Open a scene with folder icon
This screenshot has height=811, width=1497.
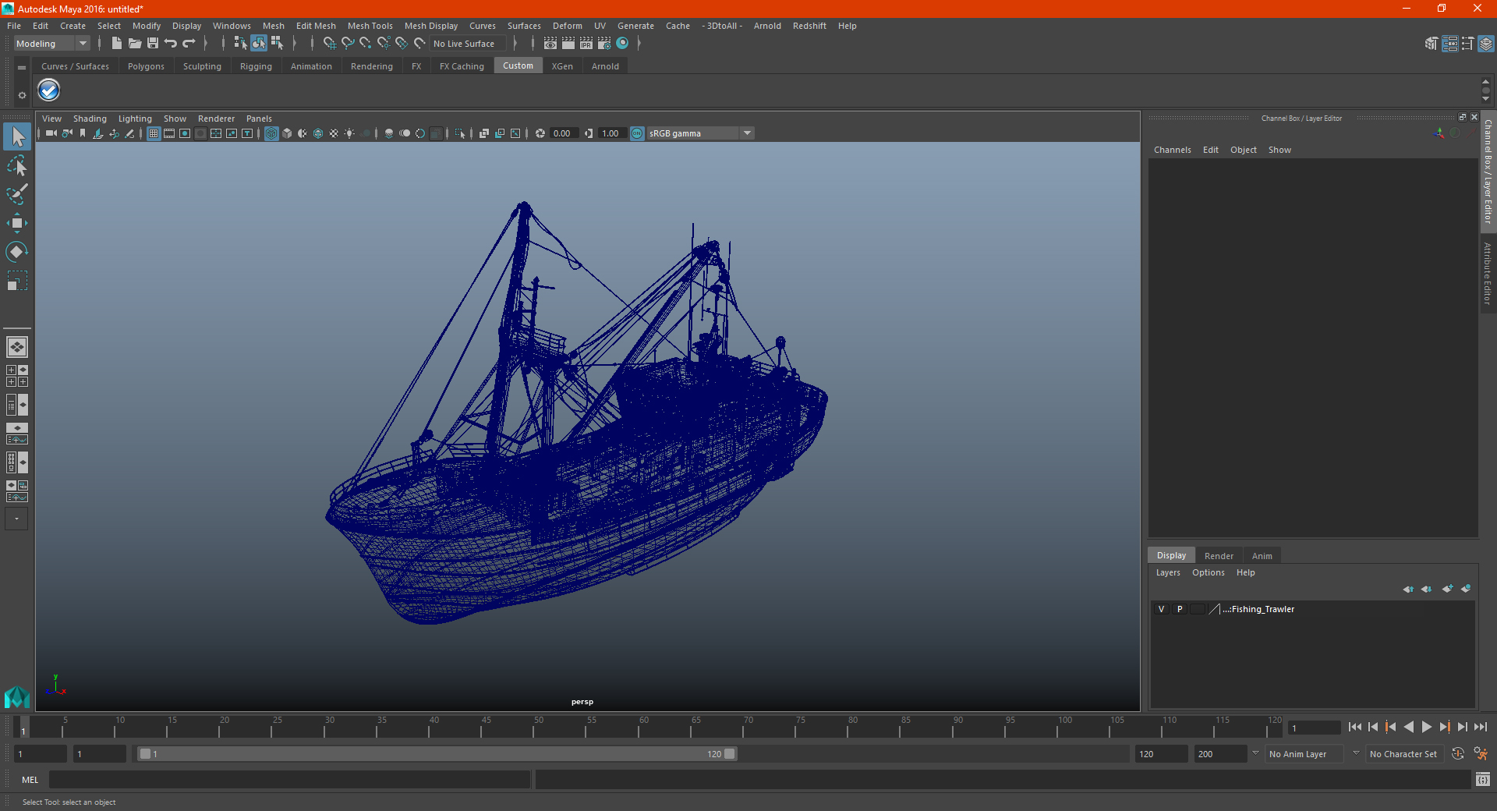pyautogui.click(x=134, y=44)
